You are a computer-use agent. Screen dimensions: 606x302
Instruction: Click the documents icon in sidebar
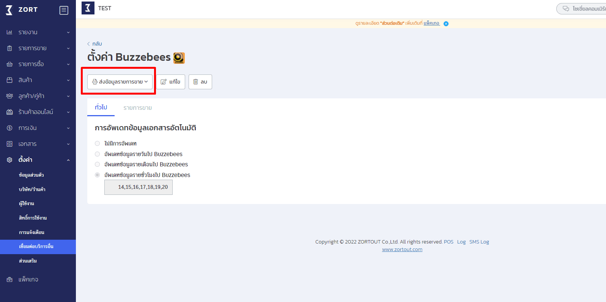click(x=9, y=144)
